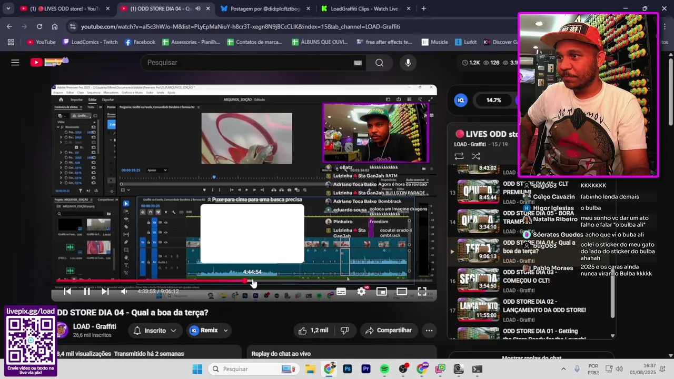Share the video via Compartilhar
The image size is (674, 379).
click(389, 331)
